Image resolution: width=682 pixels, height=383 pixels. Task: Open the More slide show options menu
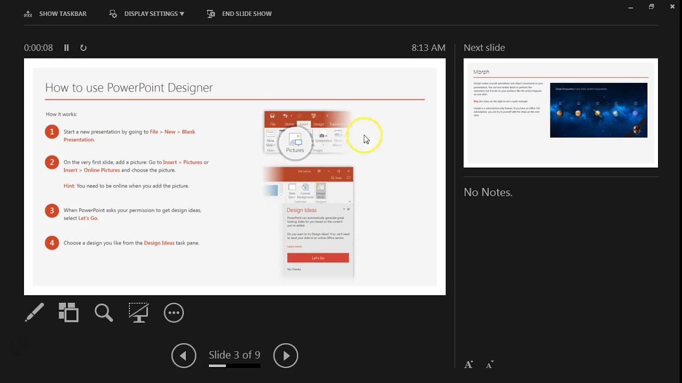[x=174, y=313]
